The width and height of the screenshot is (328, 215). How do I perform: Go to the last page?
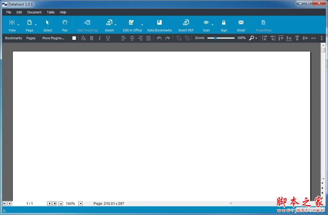point(55,204)
